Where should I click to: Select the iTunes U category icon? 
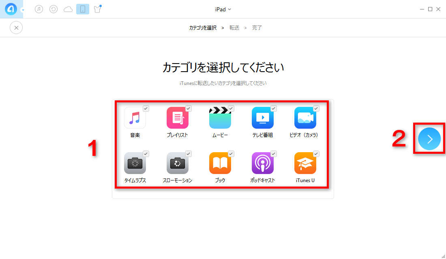tap(305, 163)
